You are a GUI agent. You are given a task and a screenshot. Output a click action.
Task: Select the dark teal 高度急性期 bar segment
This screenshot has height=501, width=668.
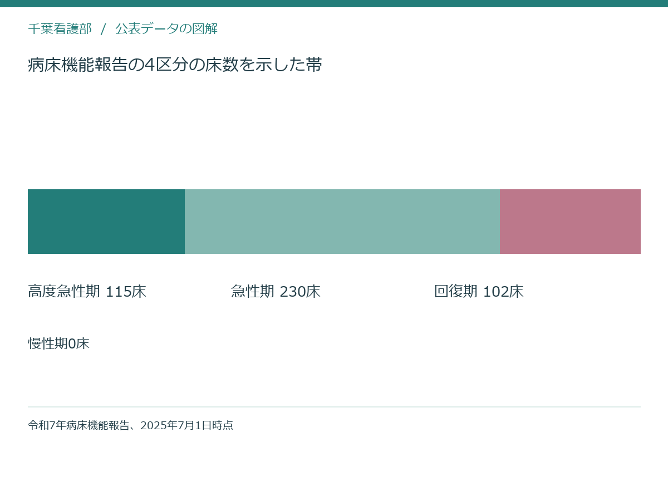(x=106, y=222)
